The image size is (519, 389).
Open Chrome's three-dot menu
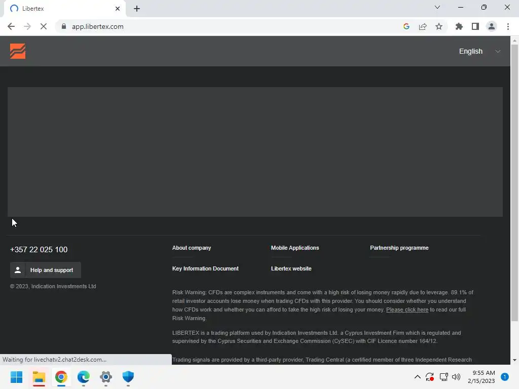[508, 26]
